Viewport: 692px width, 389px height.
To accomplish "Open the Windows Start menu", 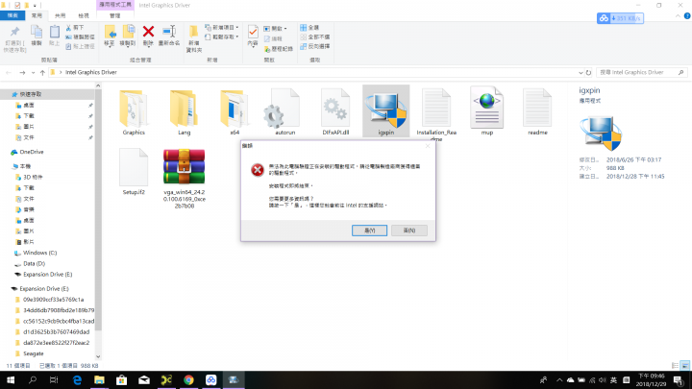I will tap(11, 379).
